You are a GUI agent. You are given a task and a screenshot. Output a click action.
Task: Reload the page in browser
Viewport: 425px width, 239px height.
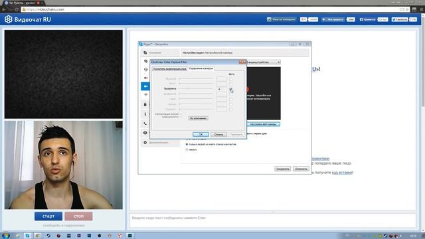[x=17, y=9]
